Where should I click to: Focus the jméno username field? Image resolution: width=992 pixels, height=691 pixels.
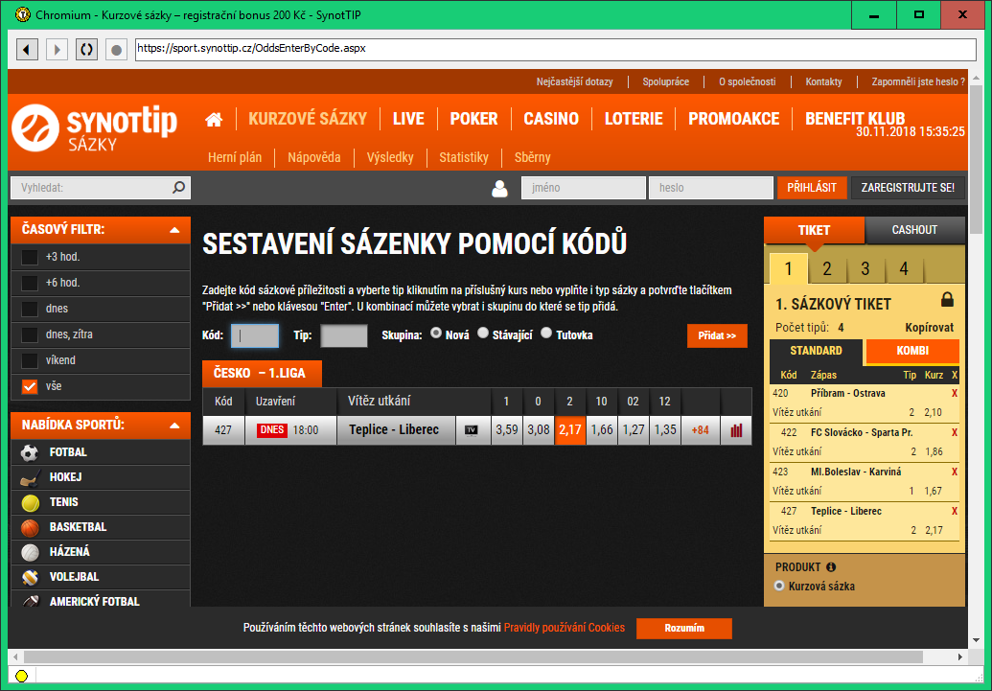(x=584, y=188)
